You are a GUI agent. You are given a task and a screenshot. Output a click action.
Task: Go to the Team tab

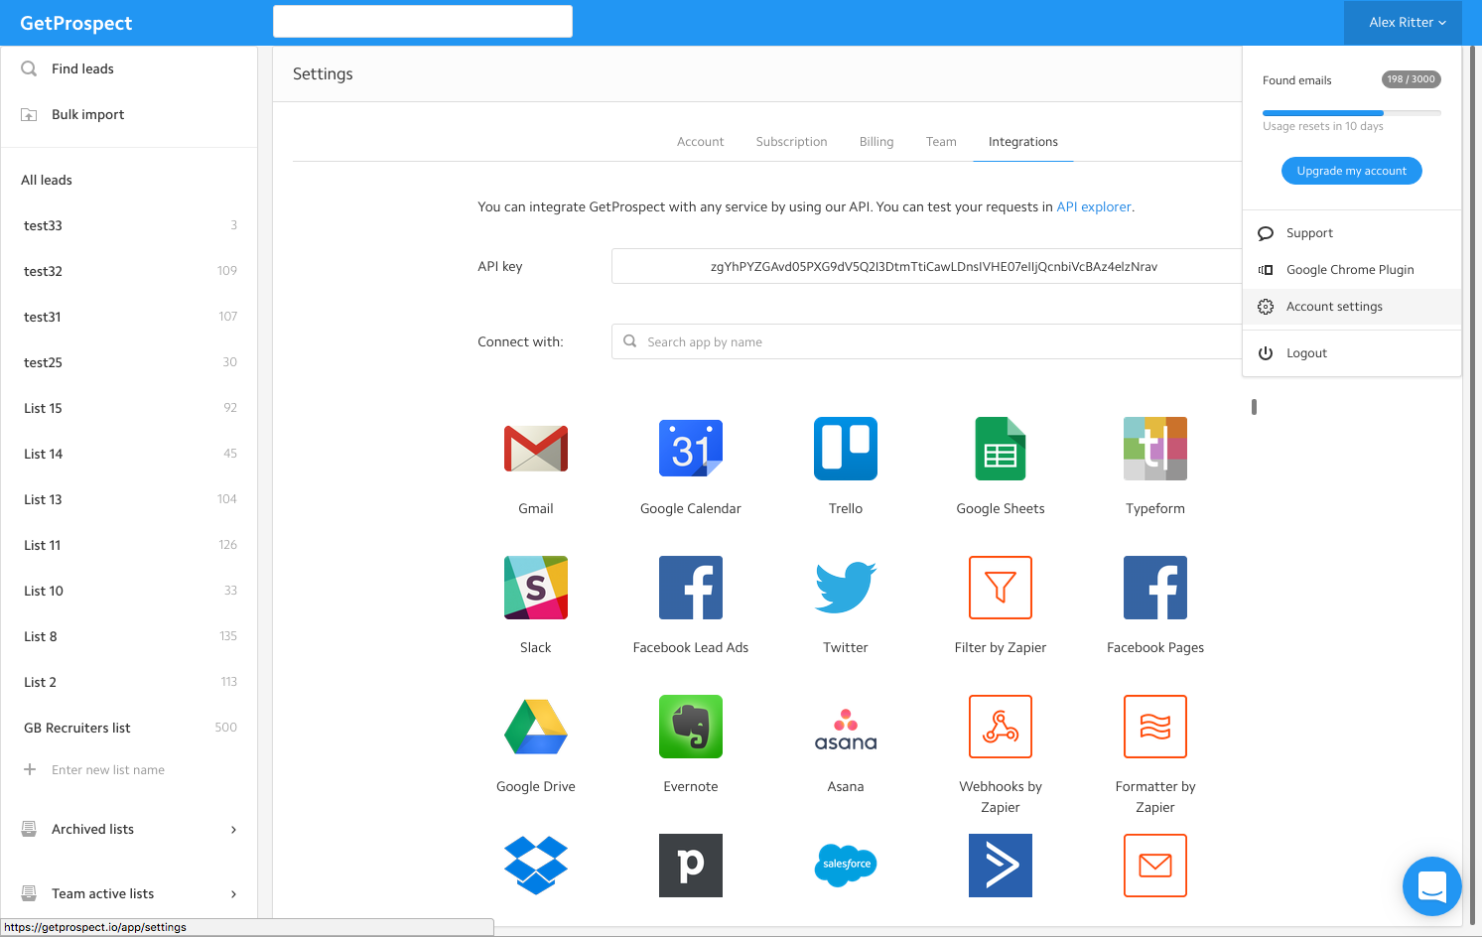coord(941,142)
